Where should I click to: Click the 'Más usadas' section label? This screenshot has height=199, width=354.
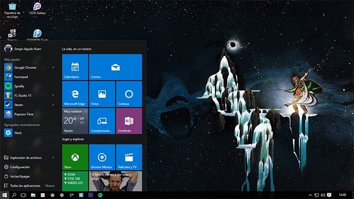pos(12,60)
